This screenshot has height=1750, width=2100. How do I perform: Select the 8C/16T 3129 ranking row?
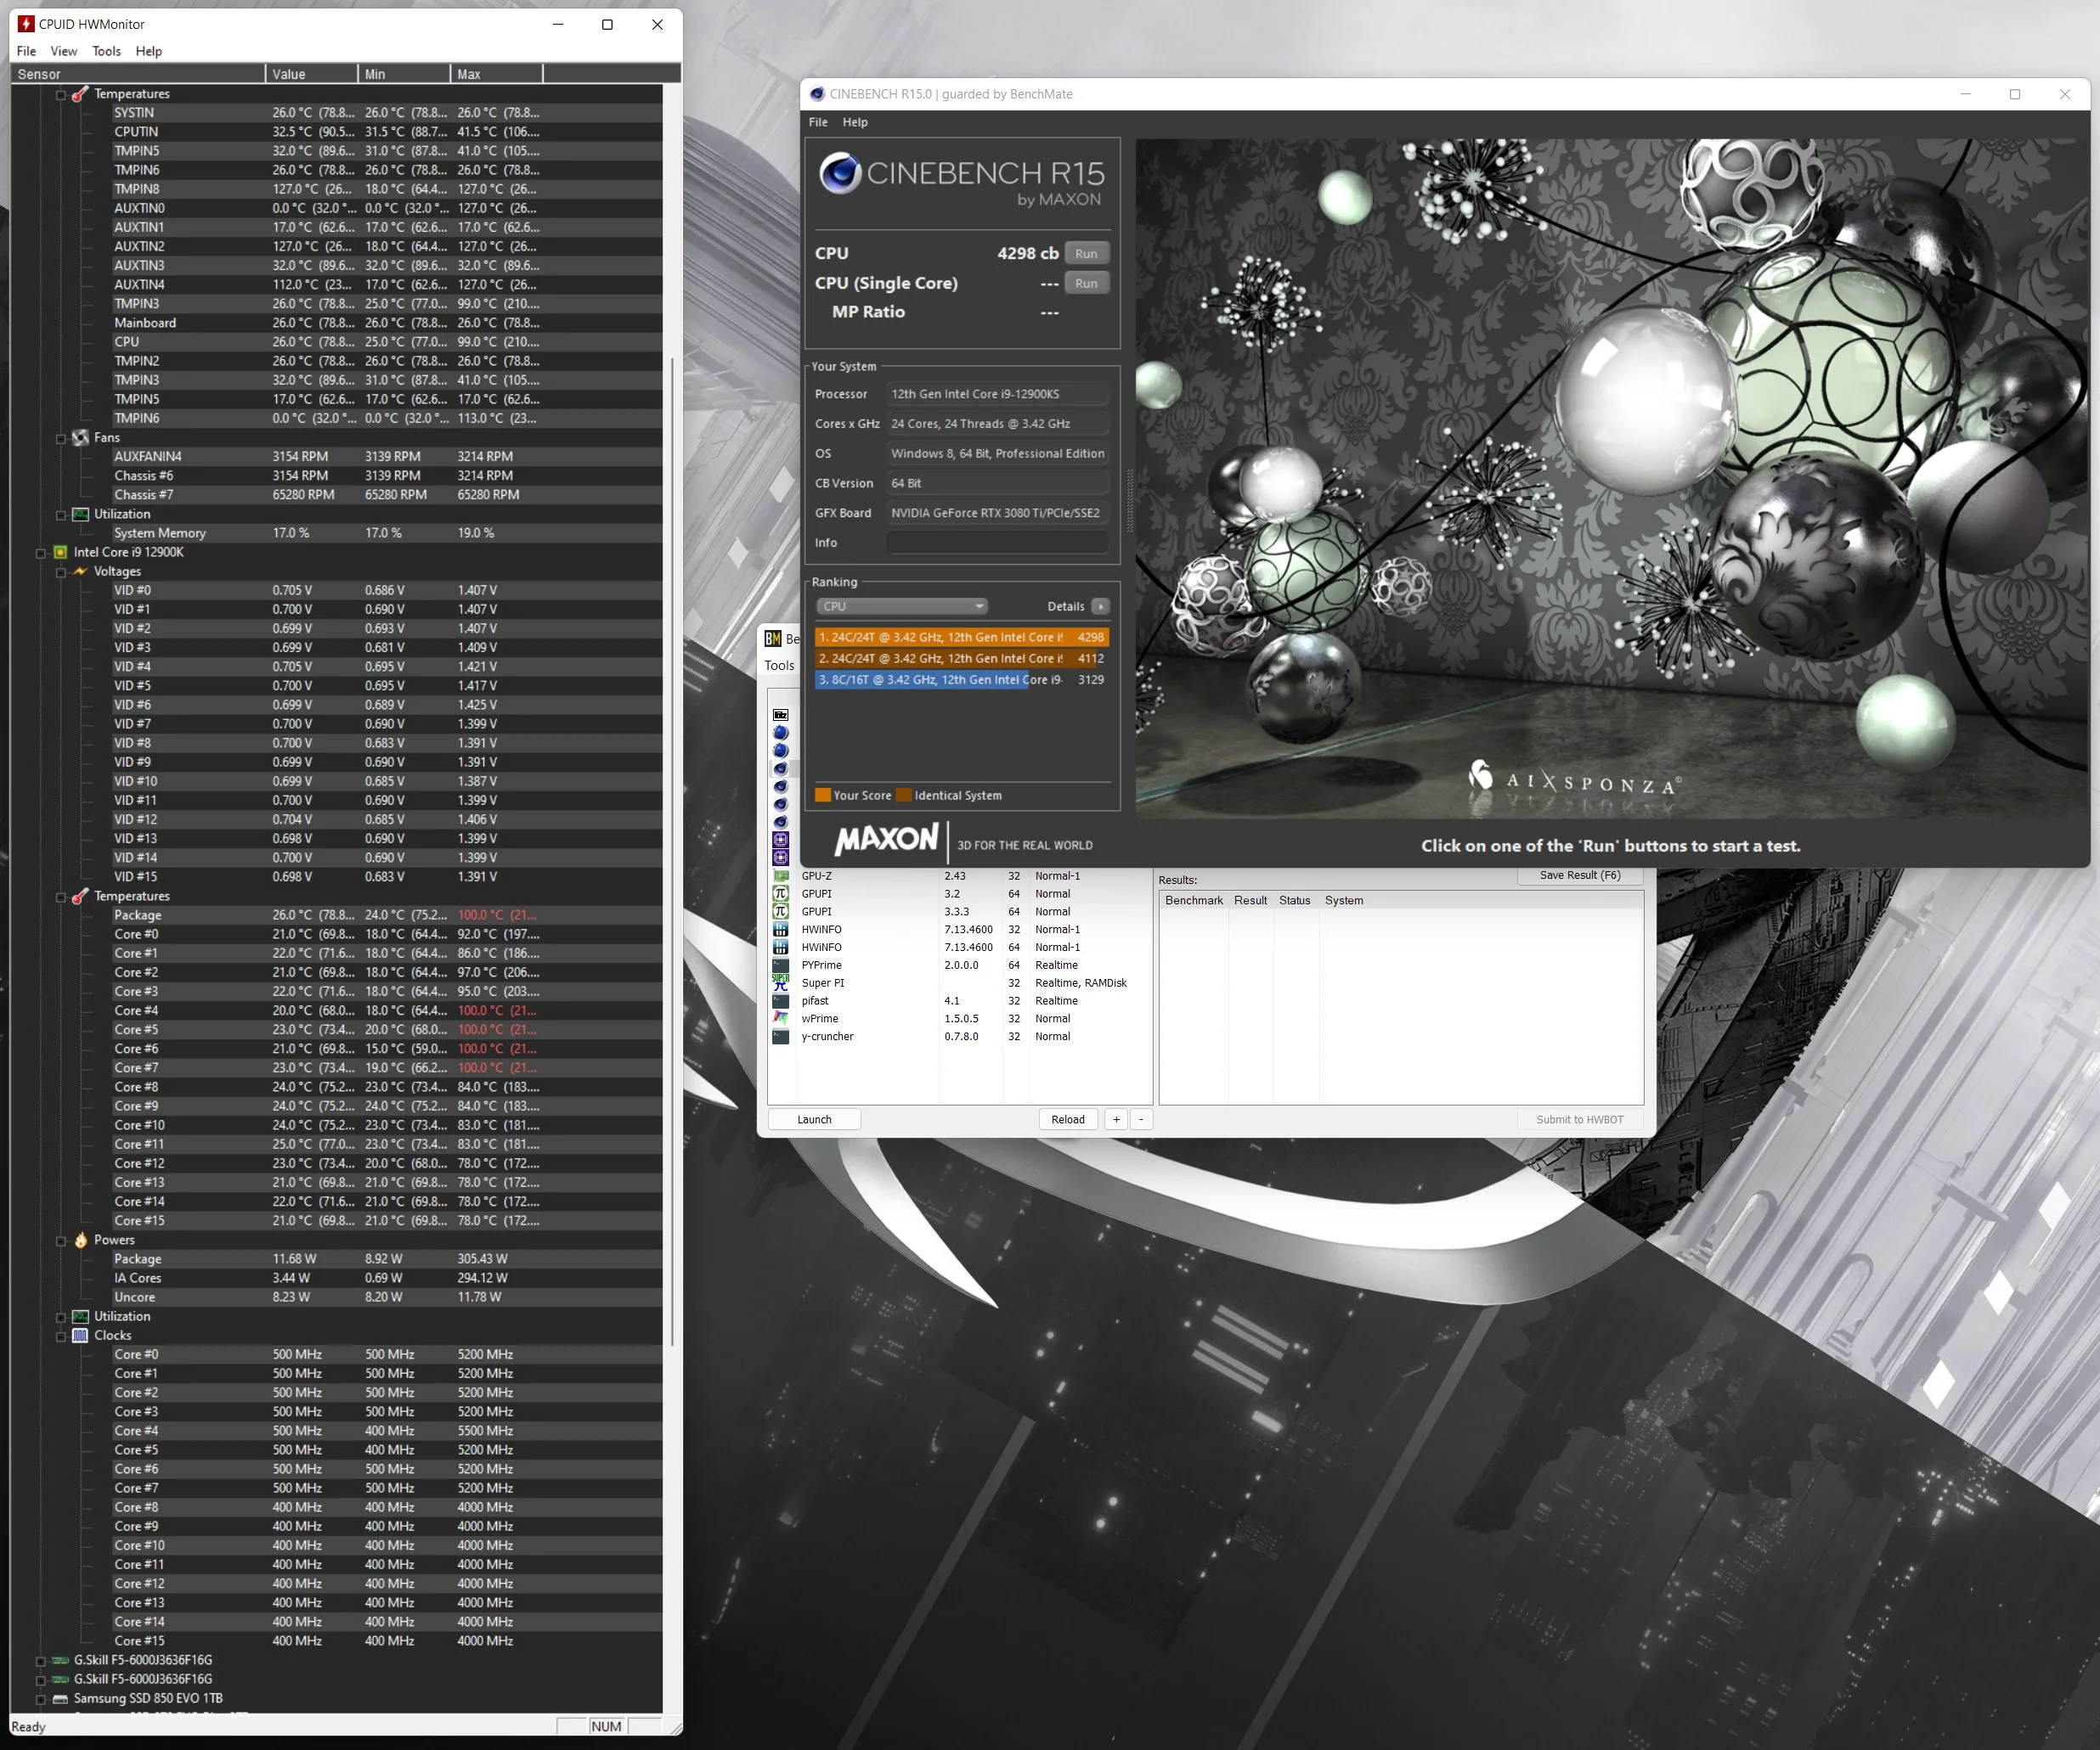tap(961, 679)
